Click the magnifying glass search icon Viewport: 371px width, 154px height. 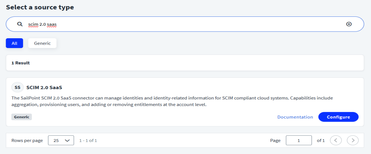pyautogui.click(x=20, y=24)
